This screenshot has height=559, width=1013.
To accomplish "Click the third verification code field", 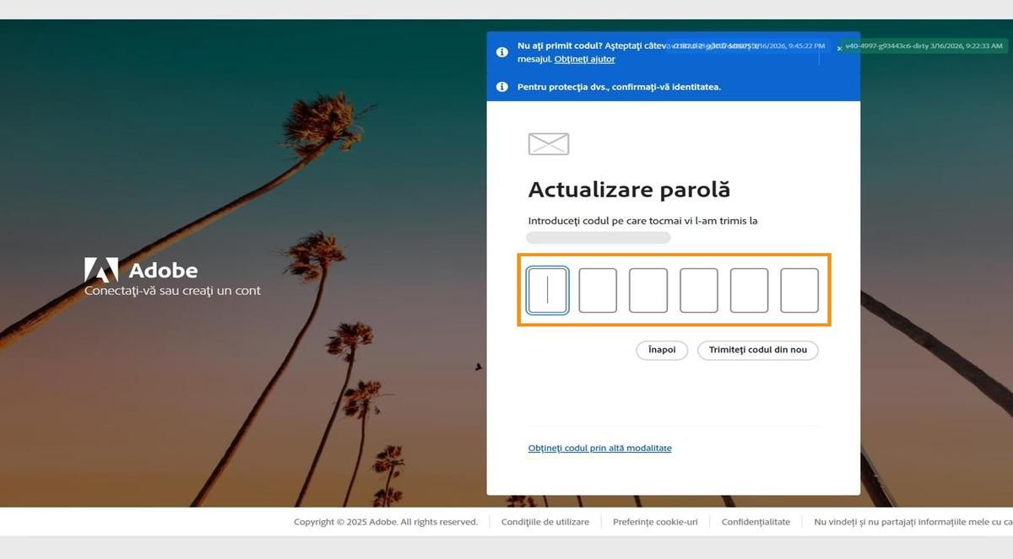I will [x=648, y=290].
